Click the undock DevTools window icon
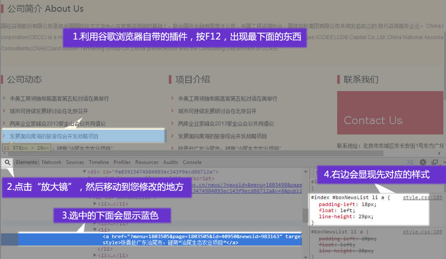This screenshot has height=259, width=446. coord(435,162)
